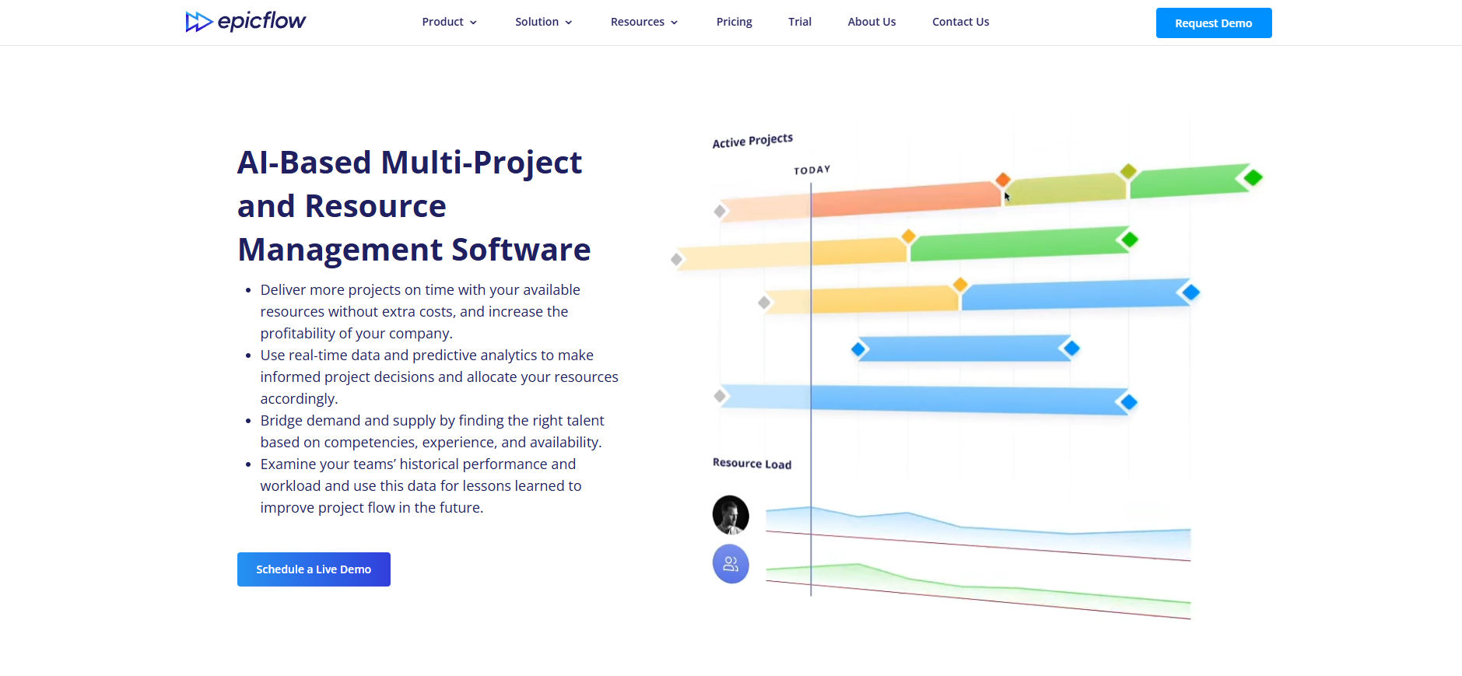Expand the Product dropdown menu
Viewport: 1462px width, 676px height.
point(449,22)
